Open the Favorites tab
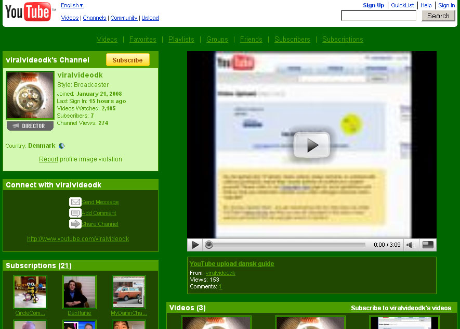The height and width of the screenshot is (329, 460). (x=142, y=40)
